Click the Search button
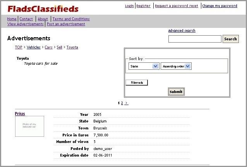This screenshot has width=247, height=167. [231, 39]
